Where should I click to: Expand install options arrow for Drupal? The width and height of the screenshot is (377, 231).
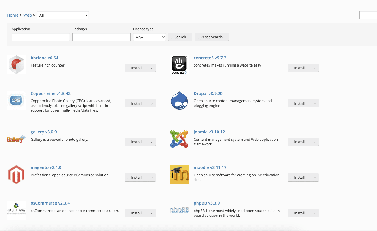click(x=315, y=103)
